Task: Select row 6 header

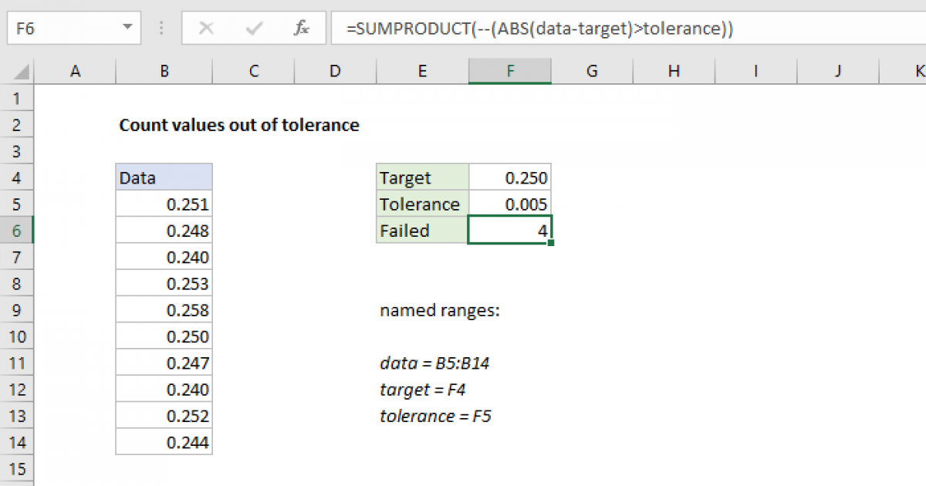Action: 18,231
